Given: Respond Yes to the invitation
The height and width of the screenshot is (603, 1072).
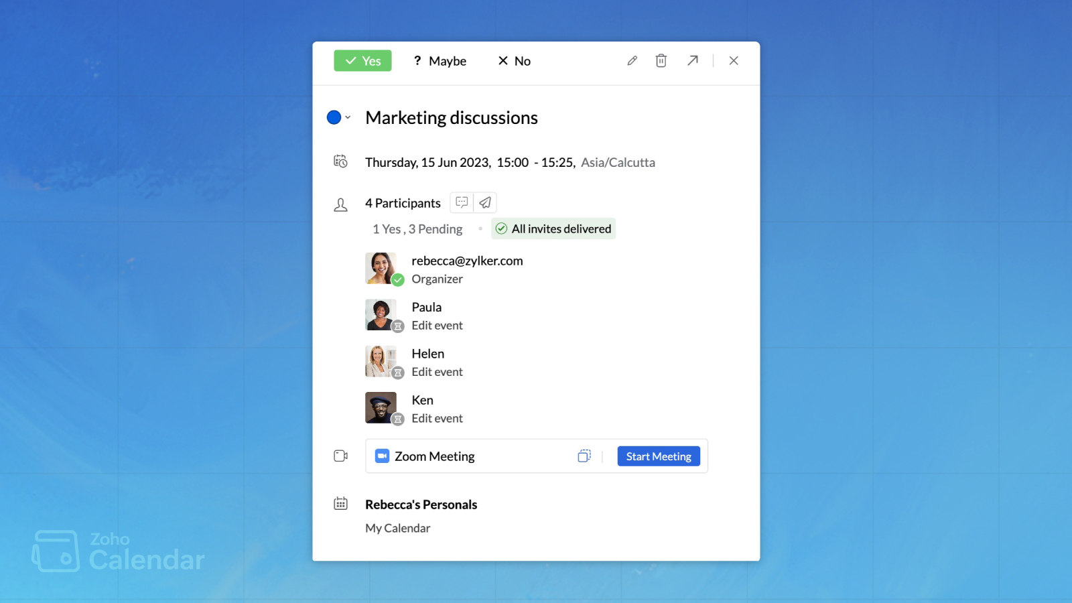Looking at the screenshot, I should 362,61.
